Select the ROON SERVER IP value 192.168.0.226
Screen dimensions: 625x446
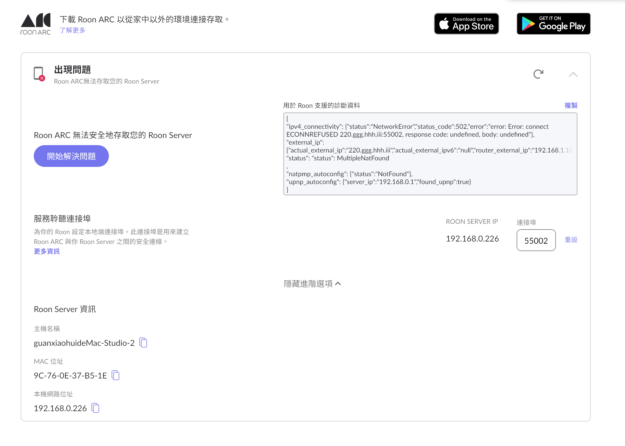click(472, 239)
